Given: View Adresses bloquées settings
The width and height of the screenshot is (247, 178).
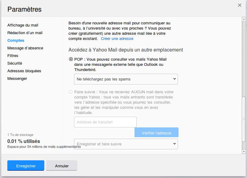Looking at the screenshot, I should (x=24, y=71).
